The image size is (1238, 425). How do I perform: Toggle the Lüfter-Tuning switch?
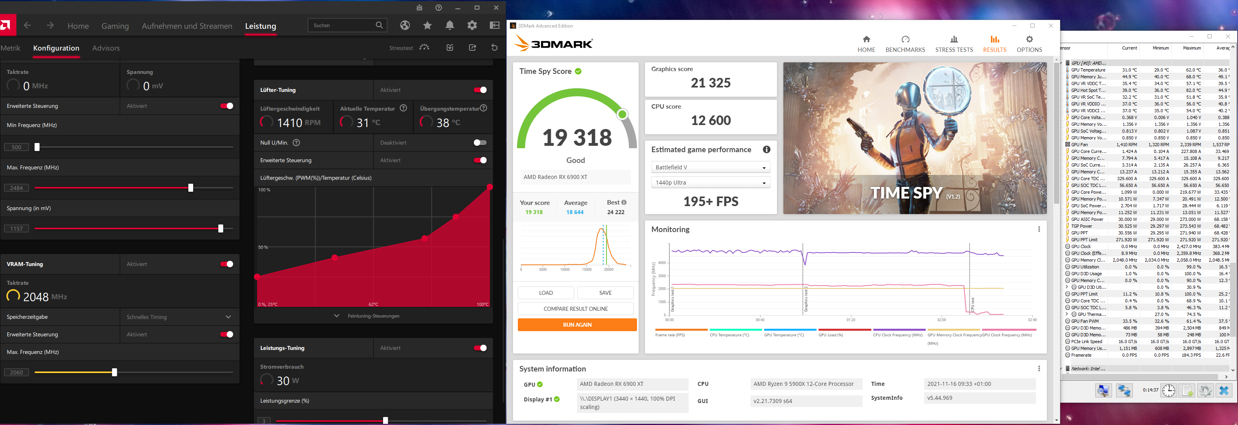(x=480, y=90)
